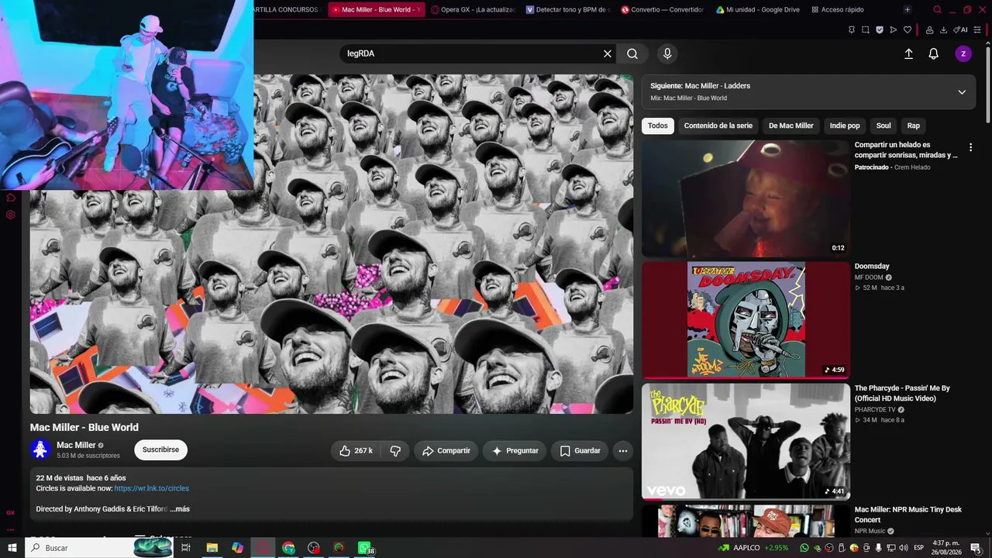Screen dimensions: 992x558
Task: Save video with Guardar button
Action: coord(580,450)
